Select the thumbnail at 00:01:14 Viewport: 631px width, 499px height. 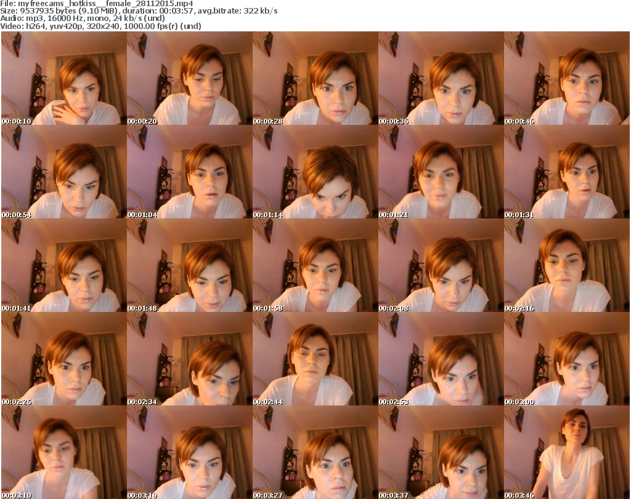click(x=315, y=172)
